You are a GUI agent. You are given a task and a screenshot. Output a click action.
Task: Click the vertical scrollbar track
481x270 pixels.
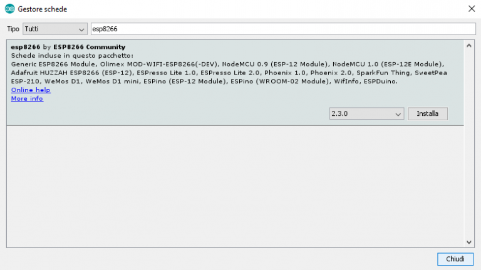coord(469,144)
